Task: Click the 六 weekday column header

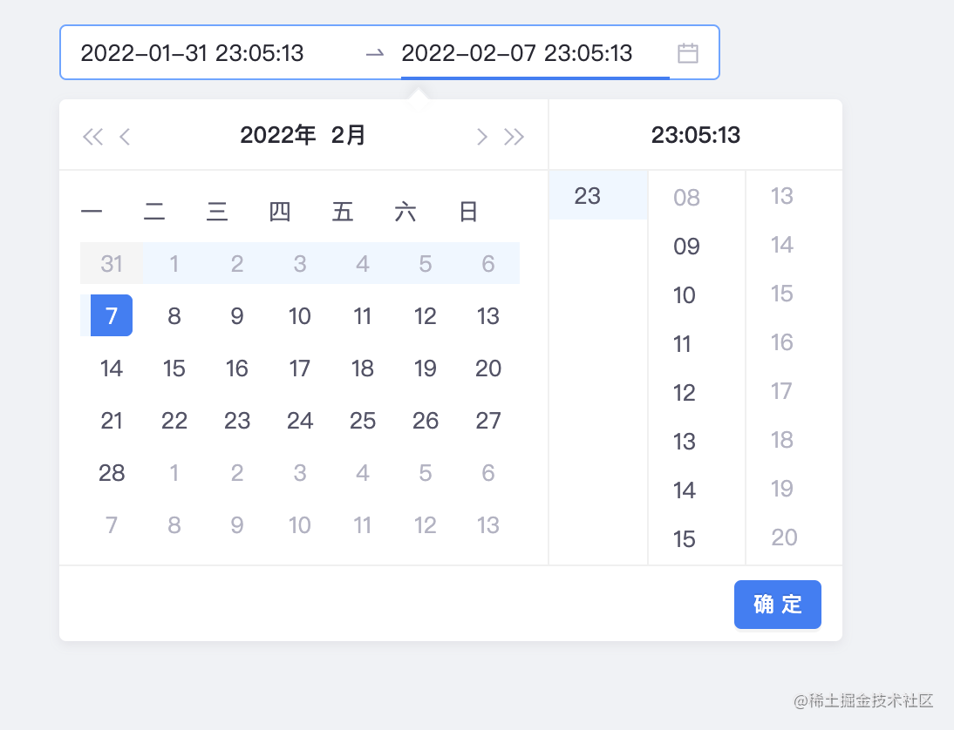Action: pyautogui.click(x=405, y=211)
